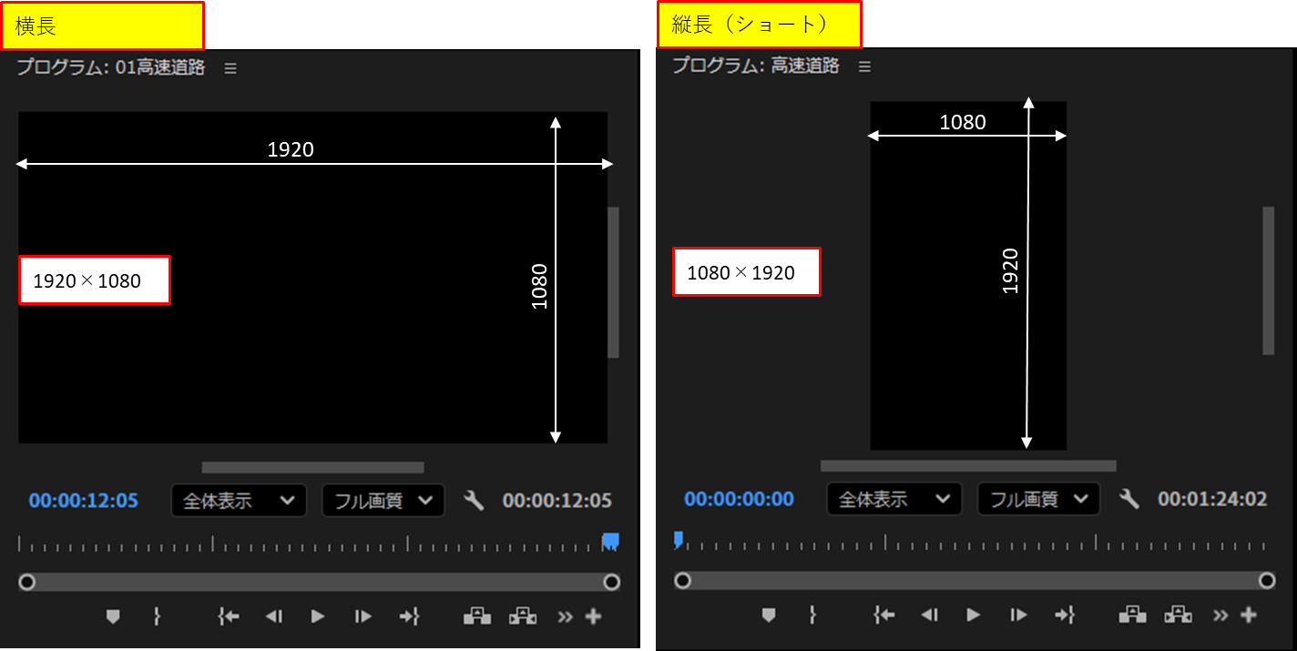Step back one frame in the right monitor
This screenshot has width=1297, height=651.
tap(928, 615)
